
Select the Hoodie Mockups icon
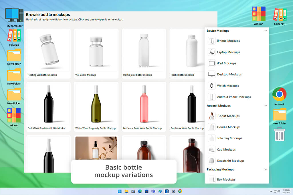[211, 127]
